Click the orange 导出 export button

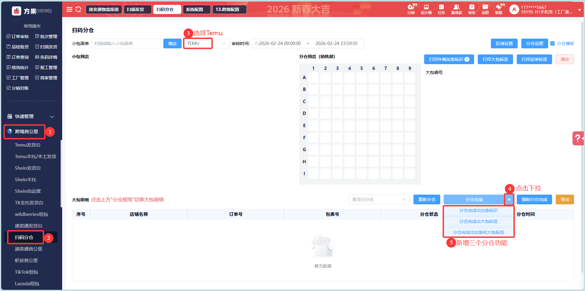pyautogui.click(x=565, y=199)
